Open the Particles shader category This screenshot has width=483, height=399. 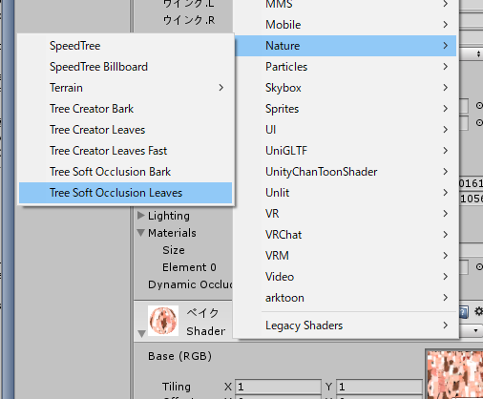pos(346,67)
